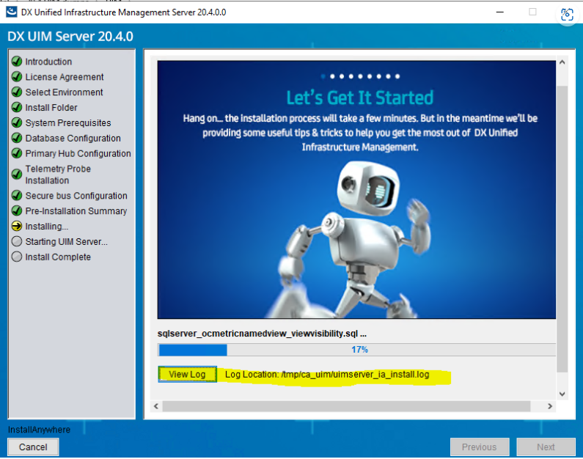Minimize the installer window
The image size is (583, 459).
pyautogui.click(x=500, y=12)
